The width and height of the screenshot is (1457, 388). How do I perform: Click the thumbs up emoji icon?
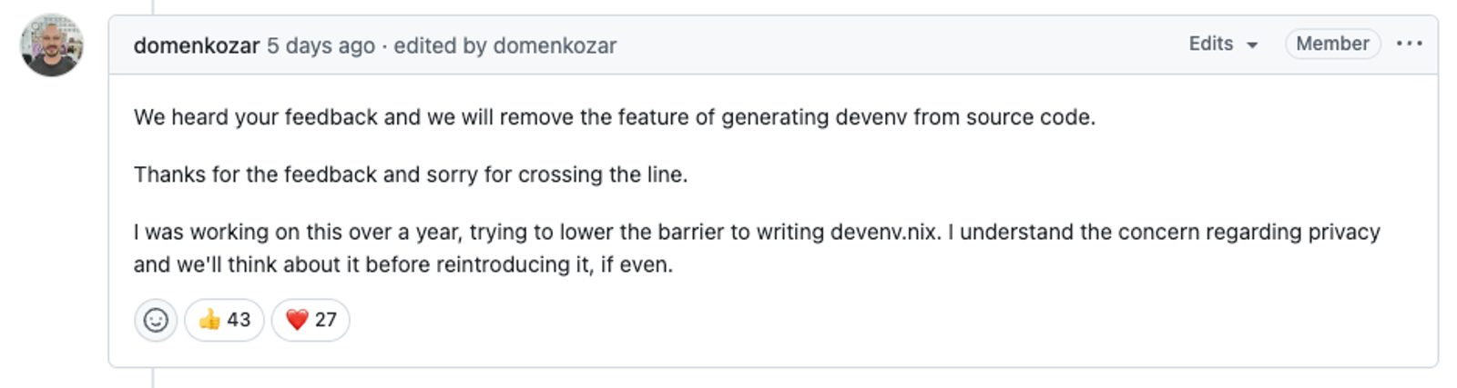[209, 320]
